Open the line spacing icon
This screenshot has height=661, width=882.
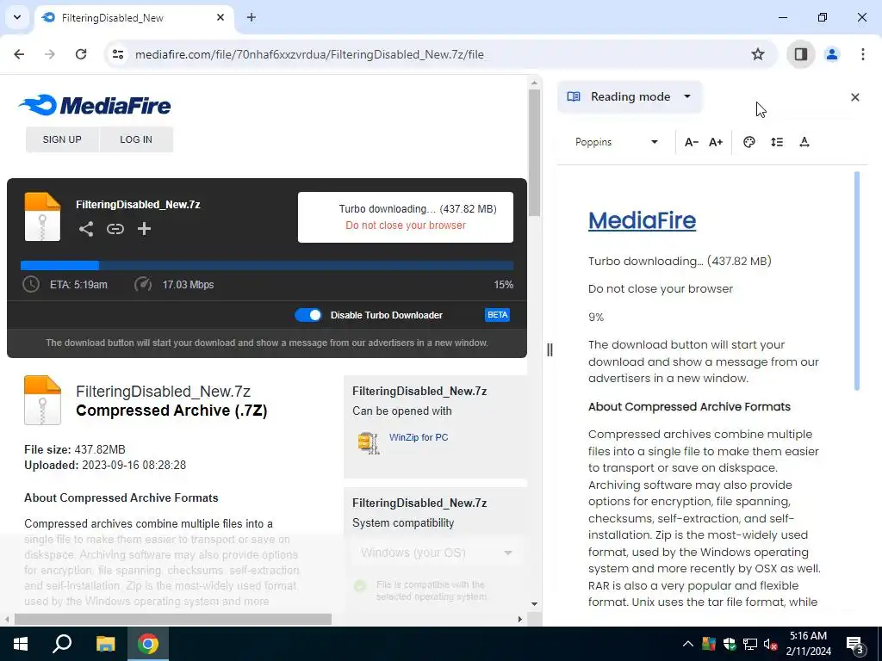pos(777,142)
